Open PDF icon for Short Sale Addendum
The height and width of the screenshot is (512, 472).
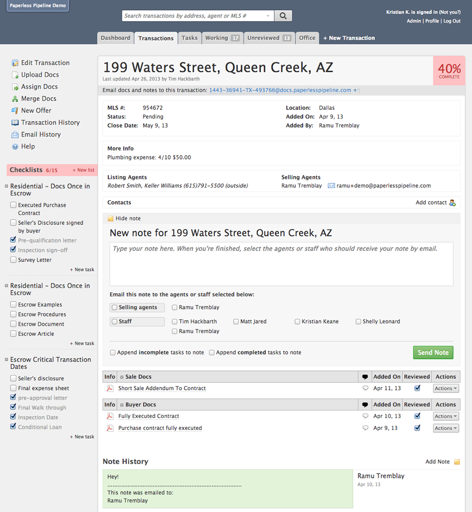[x=110, y=388]
